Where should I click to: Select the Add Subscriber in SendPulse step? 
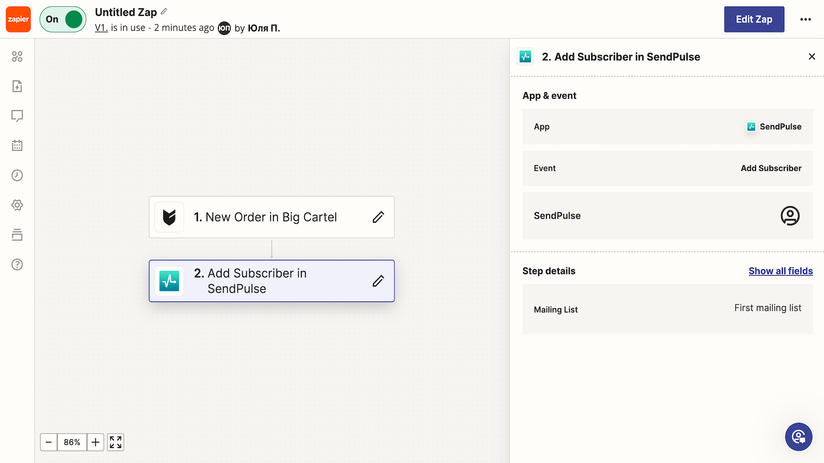point(257,281)
